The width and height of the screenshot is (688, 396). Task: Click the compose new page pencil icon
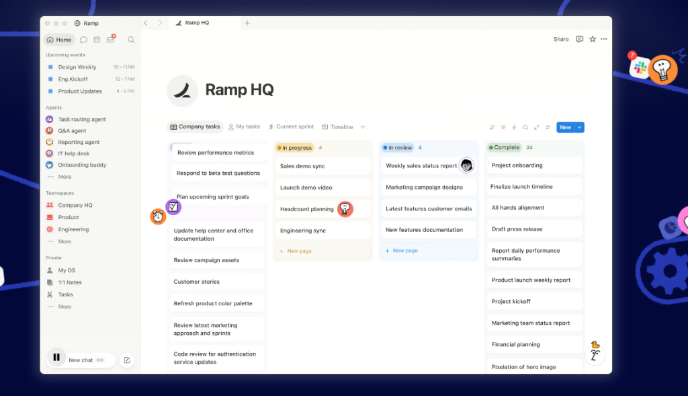pos(127,360)
